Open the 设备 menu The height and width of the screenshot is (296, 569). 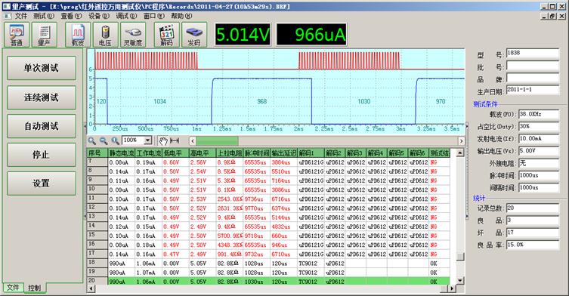[x=99, y=16]
